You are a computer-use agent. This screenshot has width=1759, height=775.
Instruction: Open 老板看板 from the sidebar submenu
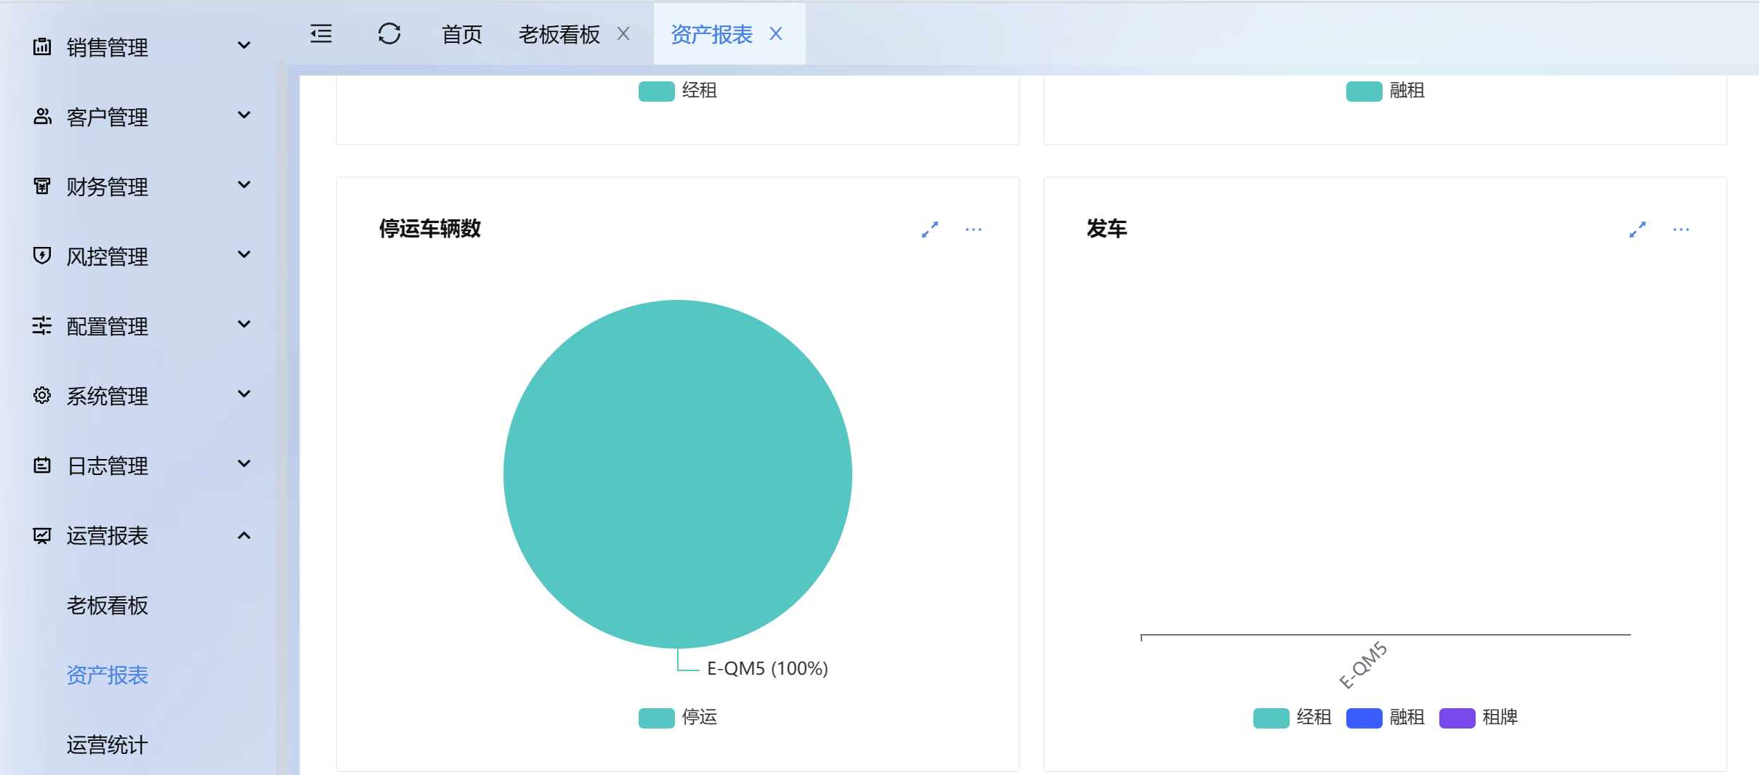point(108,605)
